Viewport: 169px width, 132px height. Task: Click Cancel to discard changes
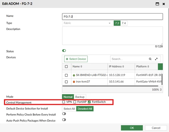coord(156,128)
